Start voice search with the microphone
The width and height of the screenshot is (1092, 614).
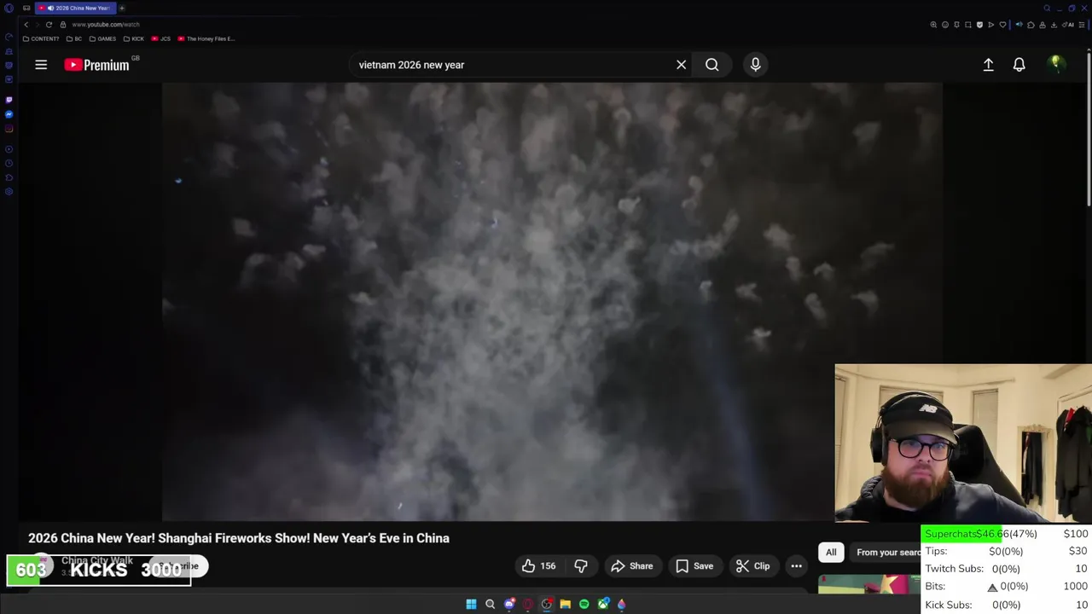[755, 65]
